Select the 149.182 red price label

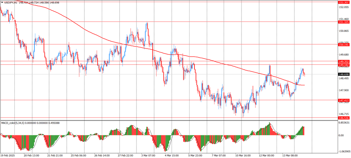coord(343,65)
